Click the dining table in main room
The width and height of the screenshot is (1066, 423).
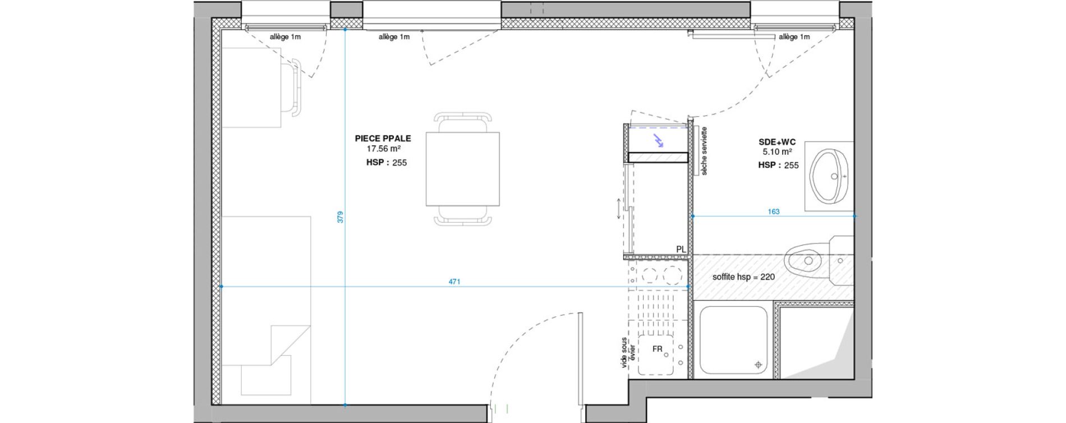pyautogui.click(x=463, y=169)
